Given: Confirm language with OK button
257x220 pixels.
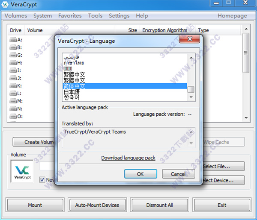Looking at the screenshot, I should point(140,174).
